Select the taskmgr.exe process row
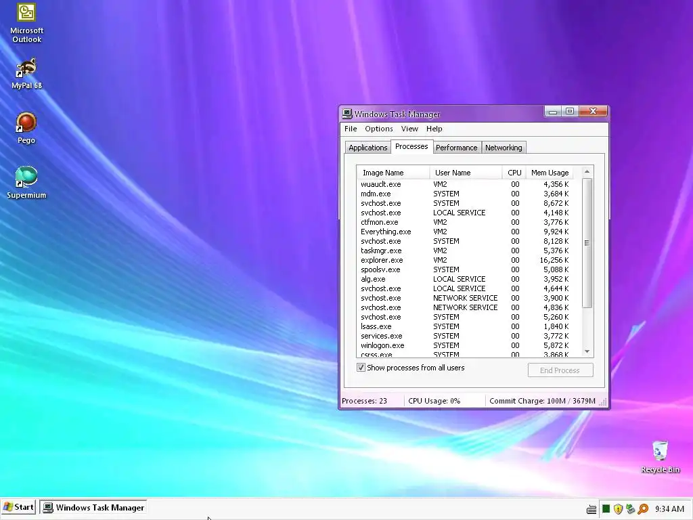Viewport: 693px width, 520px height. point(465,251)
